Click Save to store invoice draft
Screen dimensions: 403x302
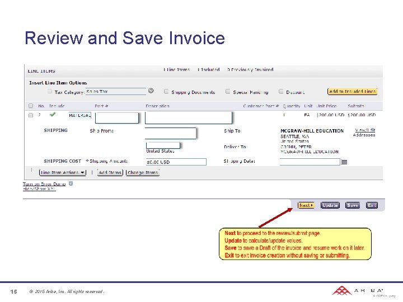353,205
